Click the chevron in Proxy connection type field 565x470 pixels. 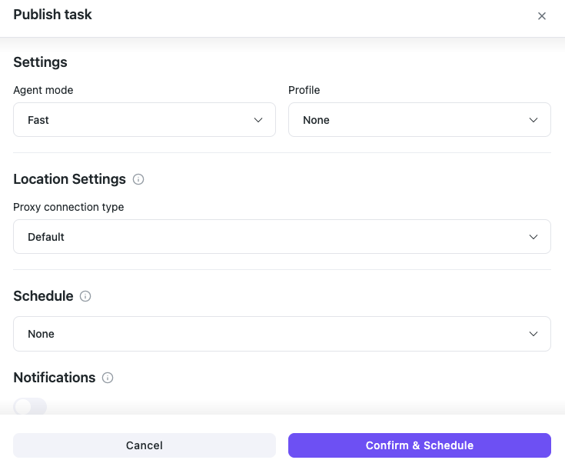[x=533, y=237]
